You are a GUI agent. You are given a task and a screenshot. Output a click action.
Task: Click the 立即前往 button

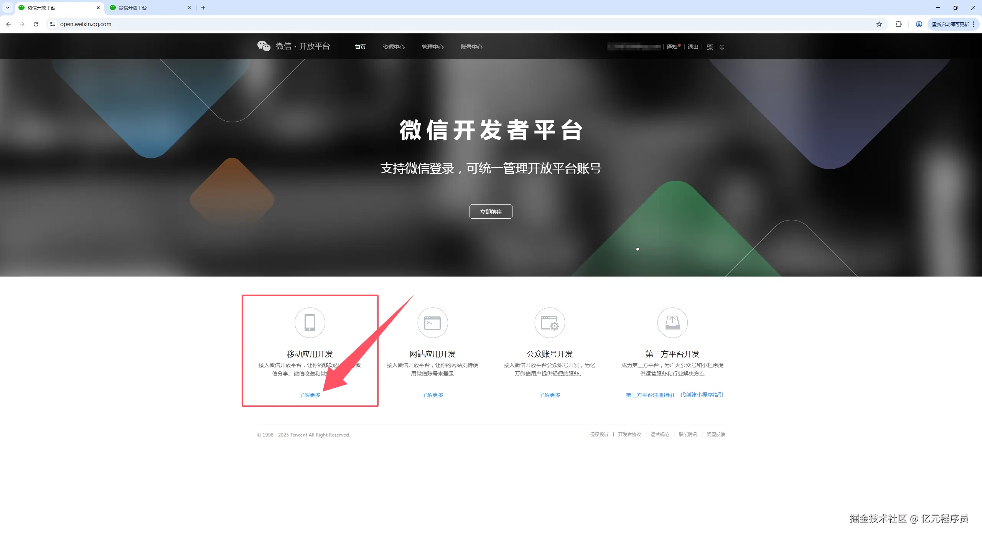point(491,212)
